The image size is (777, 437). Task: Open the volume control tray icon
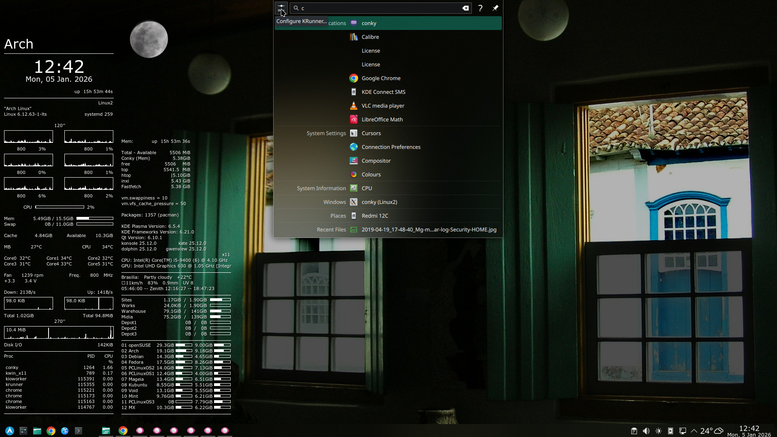pos(646,431)
